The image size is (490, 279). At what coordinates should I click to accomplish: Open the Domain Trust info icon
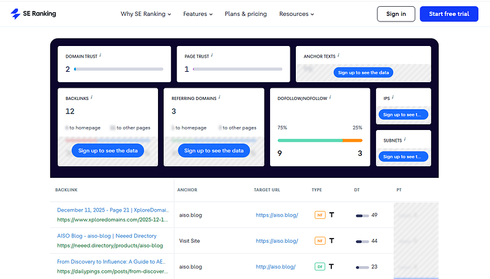pyautogui.click(x=100, y=55)
